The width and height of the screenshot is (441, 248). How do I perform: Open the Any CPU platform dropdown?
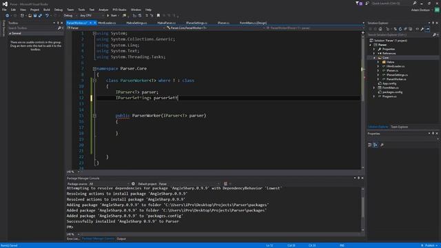coord(92,15)
